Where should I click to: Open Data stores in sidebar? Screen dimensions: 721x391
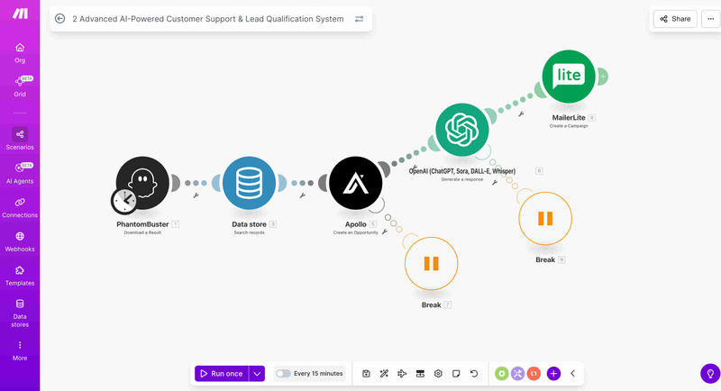coord(20,314)
